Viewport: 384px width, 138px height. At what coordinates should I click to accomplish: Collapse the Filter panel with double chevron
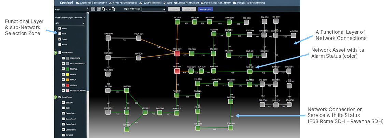[x=87, y=9]
